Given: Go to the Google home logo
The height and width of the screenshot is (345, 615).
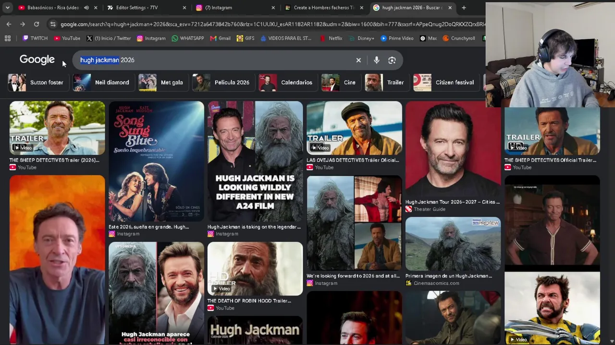Looking at the screenshot, I should (37, 60).
